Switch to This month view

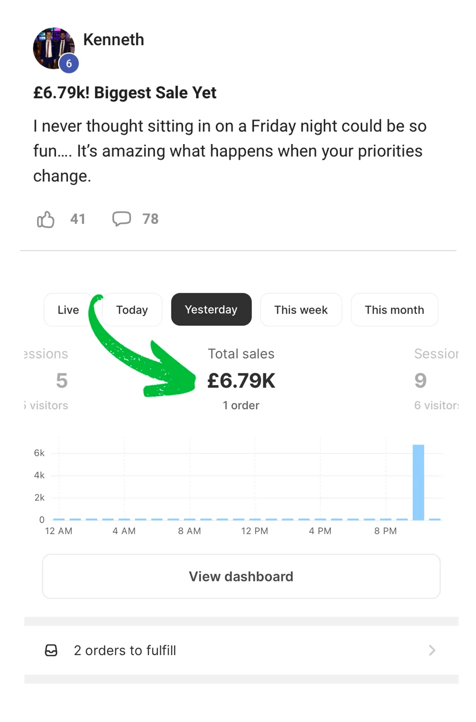point(394,310)
